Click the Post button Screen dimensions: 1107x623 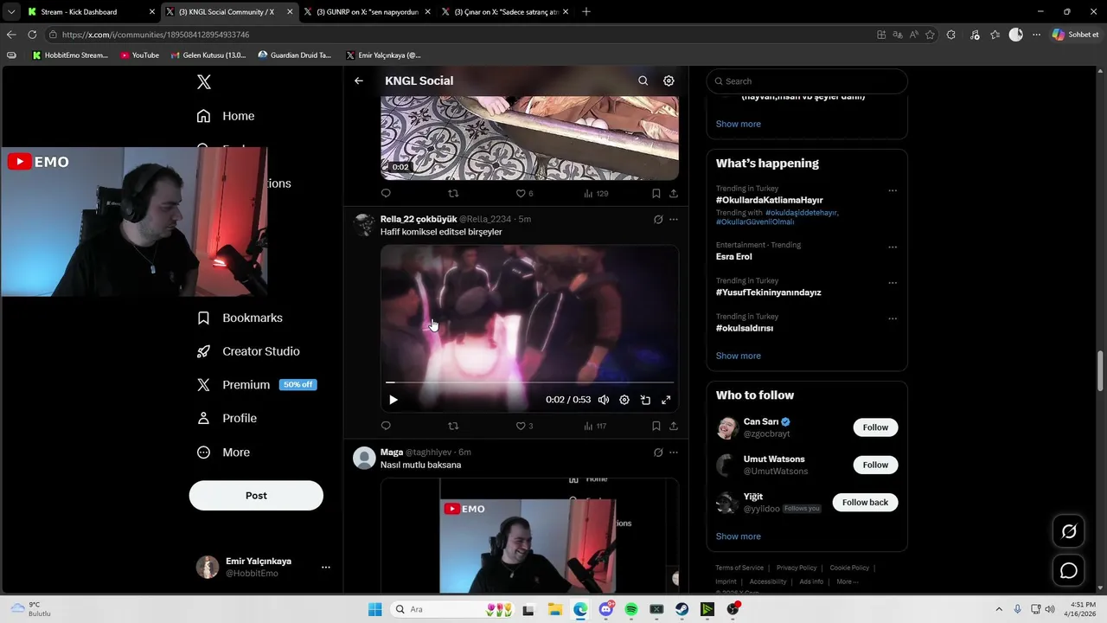click(x=256, y=496)
